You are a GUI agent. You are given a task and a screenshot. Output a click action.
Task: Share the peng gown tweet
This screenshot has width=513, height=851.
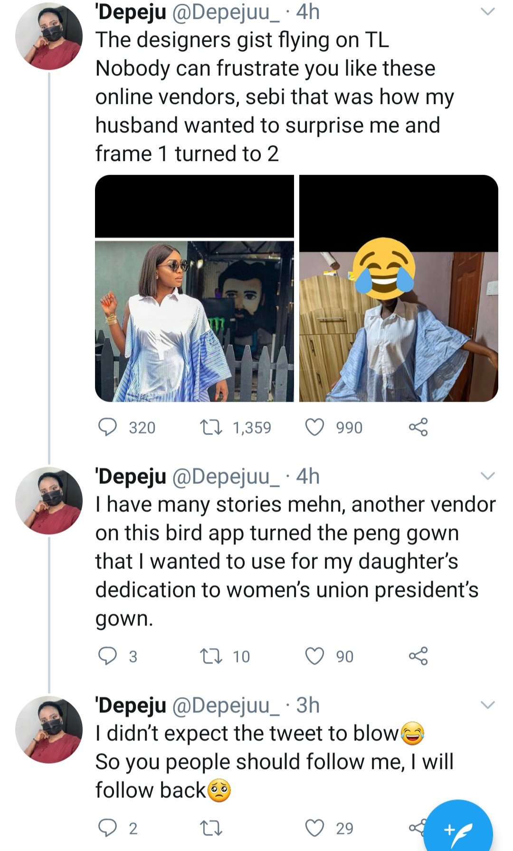pos(418,656)
